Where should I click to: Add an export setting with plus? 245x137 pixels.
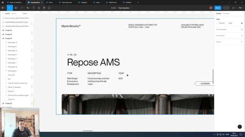[242, 42]
